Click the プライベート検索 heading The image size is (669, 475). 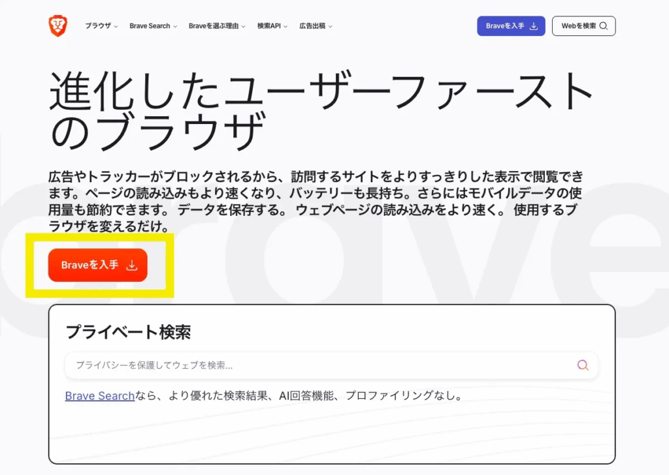128,332
